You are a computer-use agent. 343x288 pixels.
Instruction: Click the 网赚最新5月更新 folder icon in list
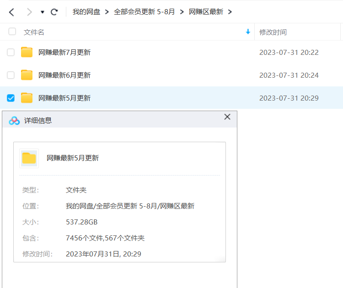(x=27, y=98)
